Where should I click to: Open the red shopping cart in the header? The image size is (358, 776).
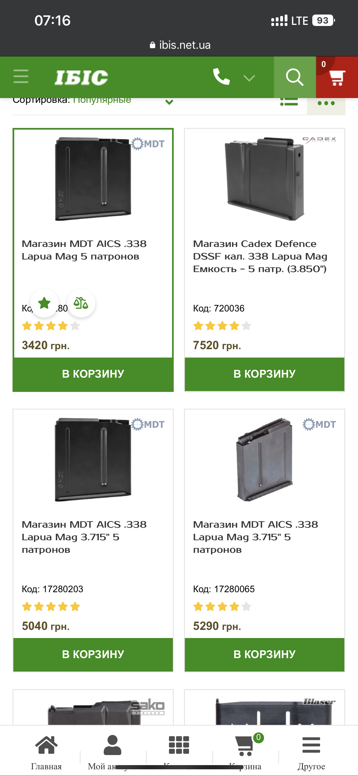[x=337, y=77]
